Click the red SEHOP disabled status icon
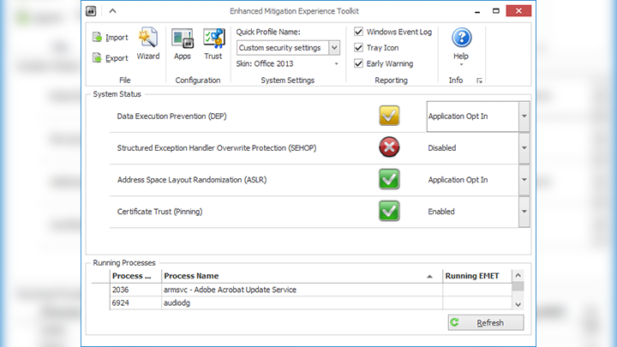Image resolution: width=617 pixels, height=347 pixels. (389, 147)
